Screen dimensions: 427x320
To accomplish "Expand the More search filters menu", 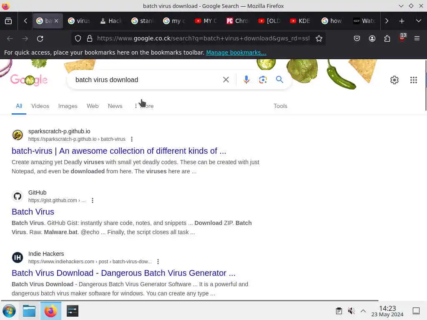I will 144,106.
